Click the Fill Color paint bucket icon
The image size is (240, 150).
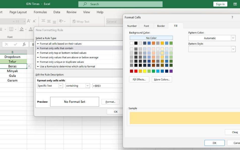coord(22,29)
